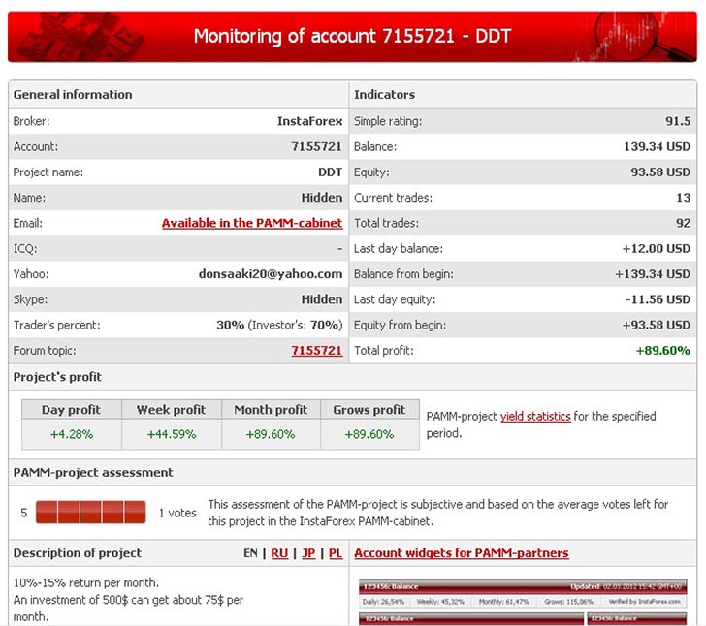Select EN description language
This screenshot has height=626, width=706.
point(252,553)
